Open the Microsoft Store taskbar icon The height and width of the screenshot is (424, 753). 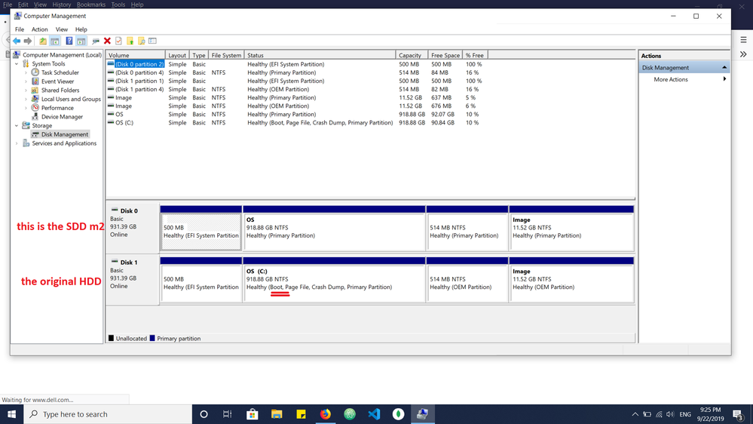253,414
